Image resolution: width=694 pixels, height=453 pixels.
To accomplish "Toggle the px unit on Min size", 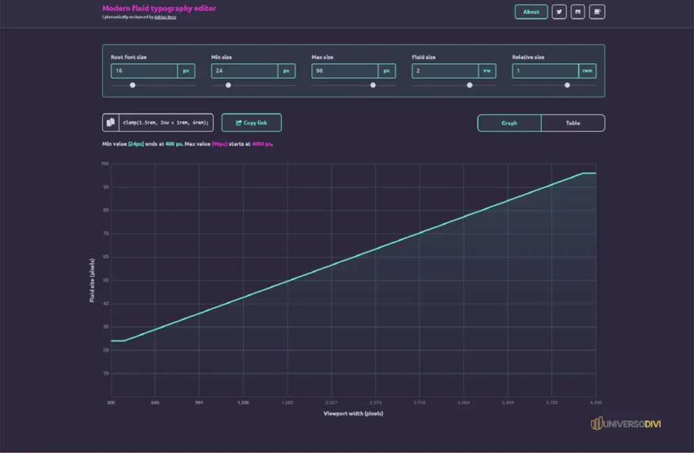I will coord(287,71).
